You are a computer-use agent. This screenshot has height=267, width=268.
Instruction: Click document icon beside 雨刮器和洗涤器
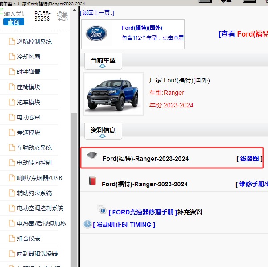(12, 254)
